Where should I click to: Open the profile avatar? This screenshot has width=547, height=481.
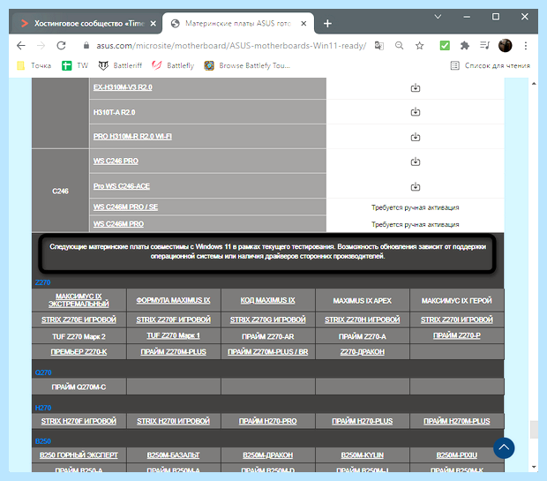click(x=505, y=45)
